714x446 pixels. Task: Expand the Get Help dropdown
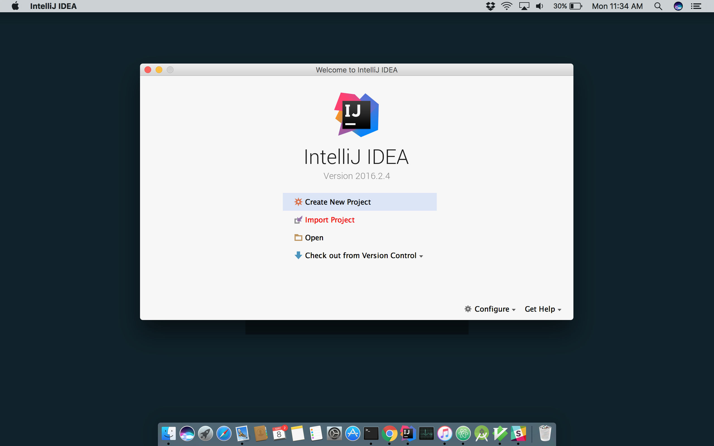pos(543,309)
